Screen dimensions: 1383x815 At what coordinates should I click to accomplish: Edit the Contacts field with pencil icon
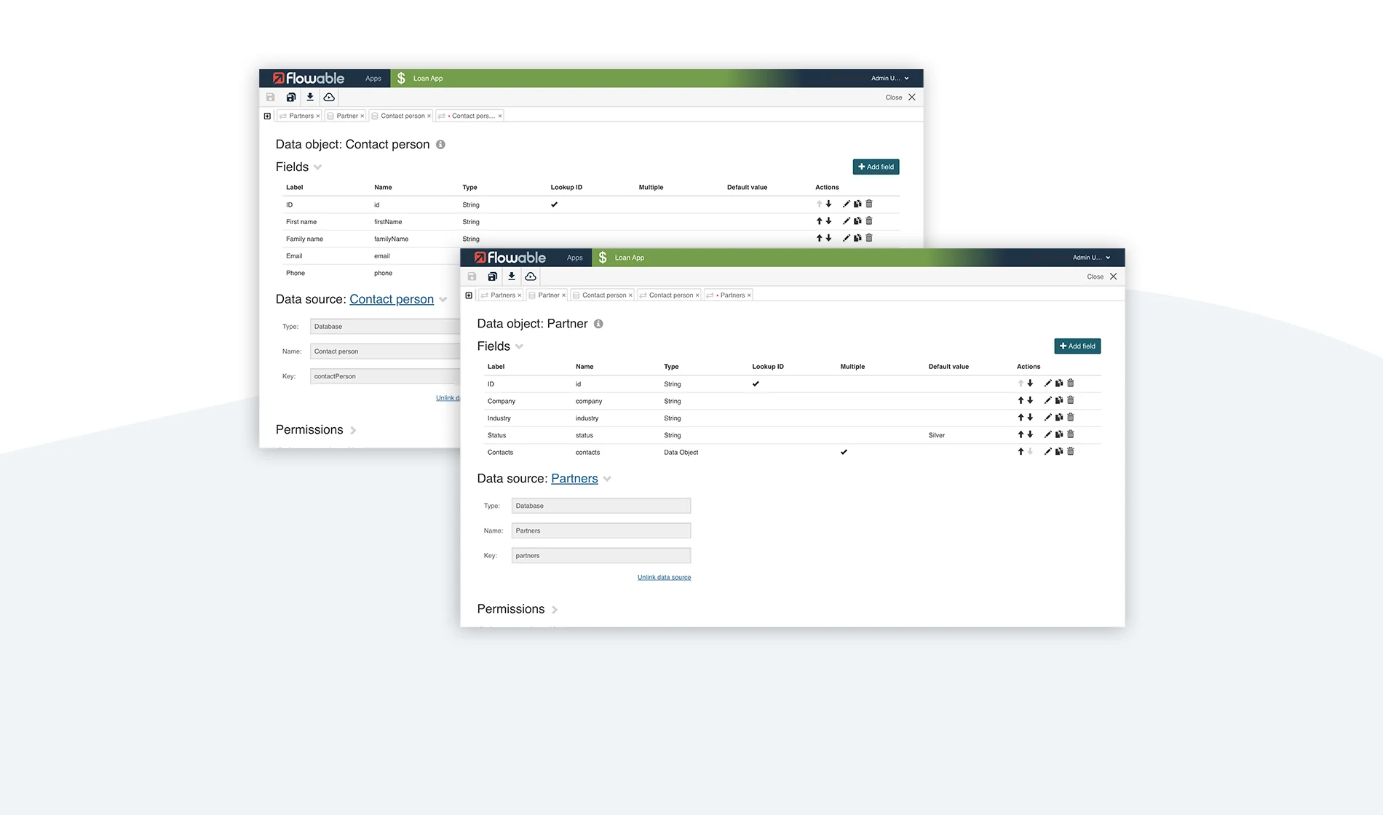(x=1048, y=452)
